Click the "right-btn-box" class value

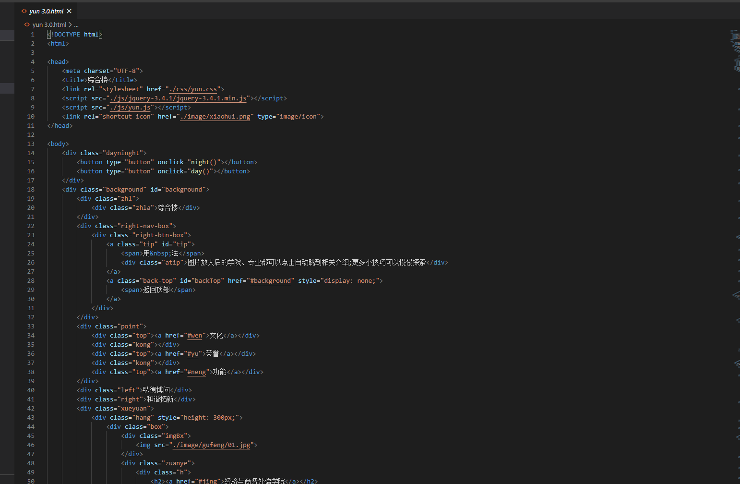(x=159, y=235)
